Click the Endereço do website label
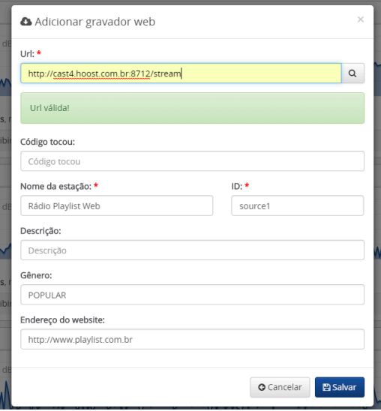The image size is (381, 411). [x=62, y=320]
